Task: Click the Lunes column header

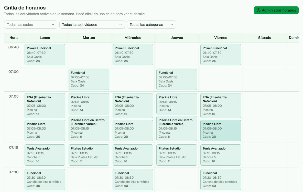Action: tap(45, 38)
